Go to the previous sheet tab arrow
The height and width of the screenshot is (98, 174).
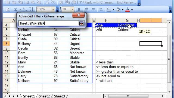(x=9, y=96)
